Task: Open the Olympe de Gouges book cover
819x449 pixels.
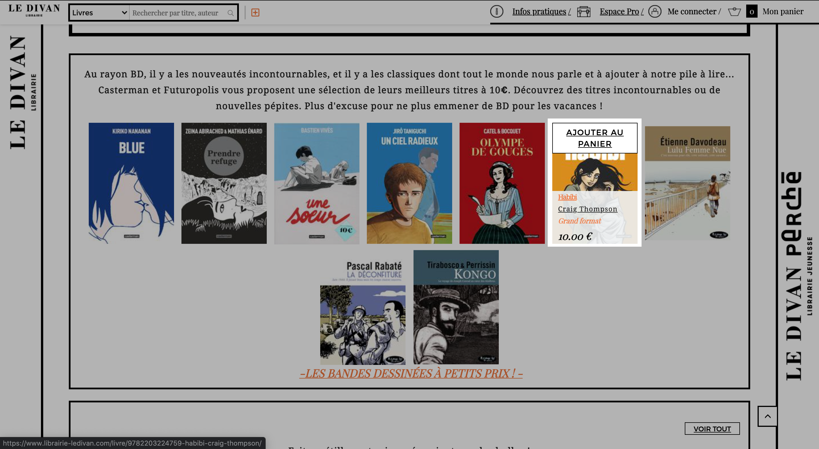Action: click(x=502, y=183)
